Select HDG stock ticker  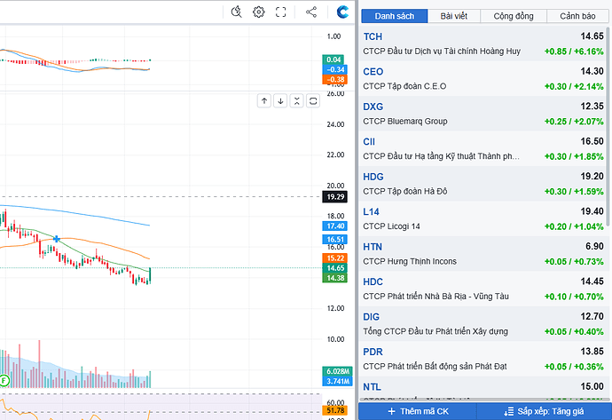(x=373, y=177)
